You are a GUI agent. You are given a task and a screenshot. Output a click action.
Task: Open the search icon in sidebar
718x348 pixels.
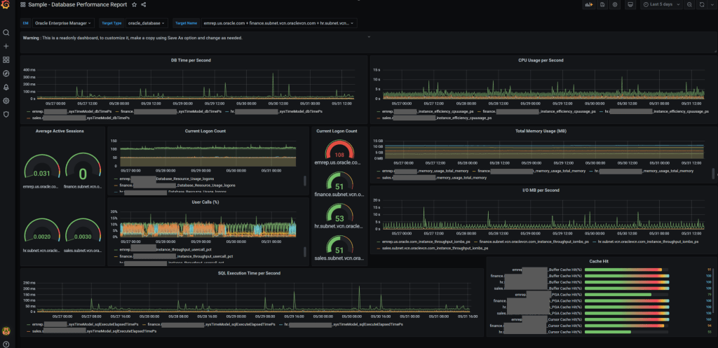[x=6, y=33]
